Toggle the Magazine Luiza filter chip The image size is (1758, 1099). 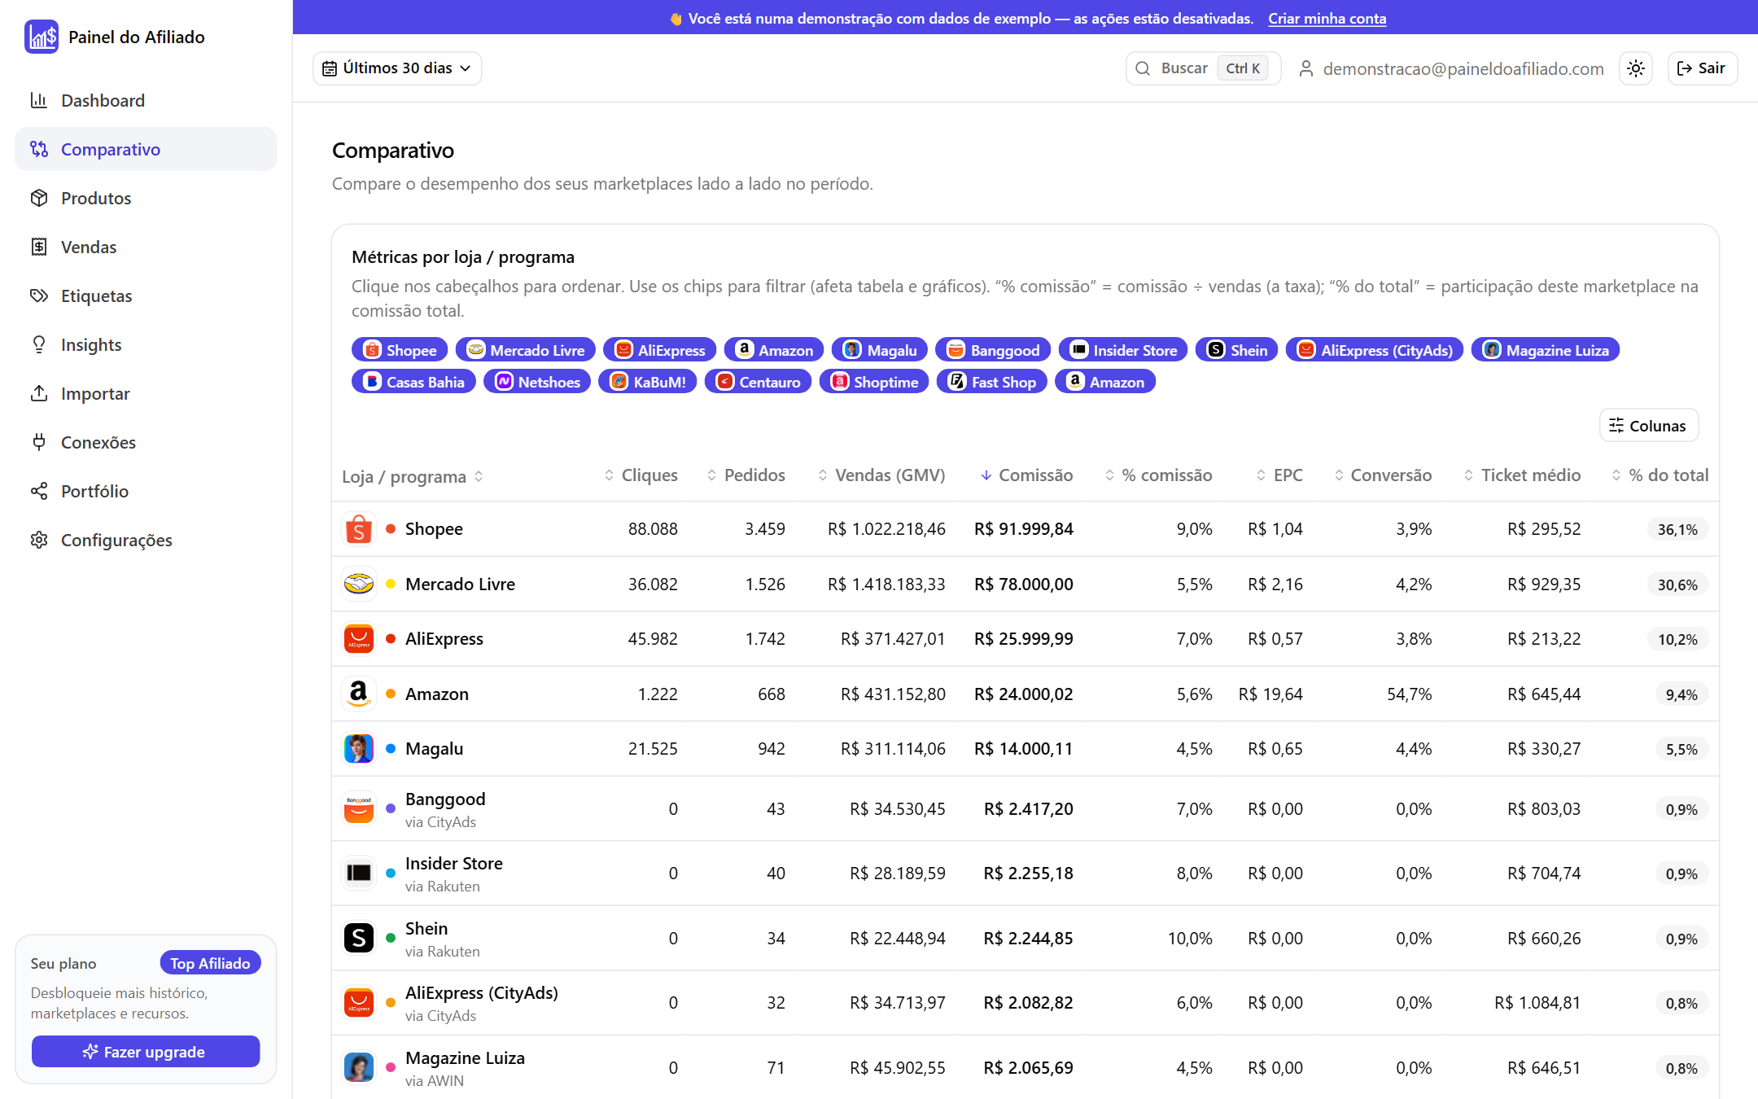coord(1546,350)
